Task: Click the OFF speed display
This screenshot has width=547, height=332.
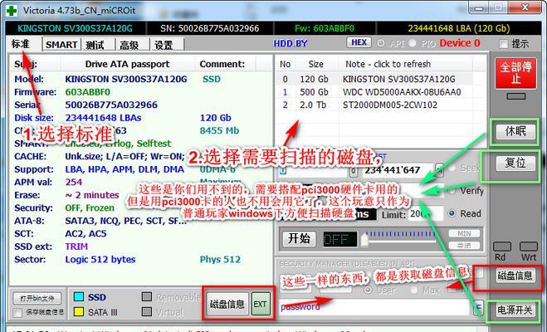Action: pos(339,239)
